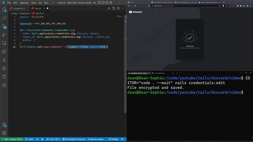Open a new browser tab

click(224, 2)
